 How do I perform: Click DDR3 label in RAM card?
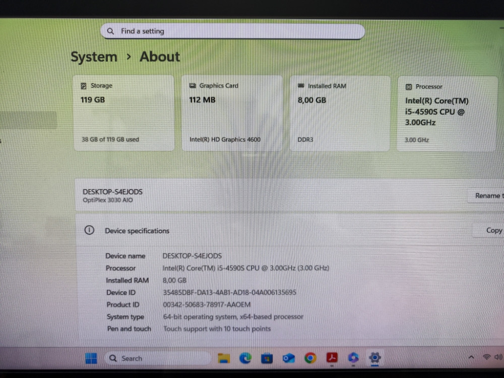(x=305, y=140)
